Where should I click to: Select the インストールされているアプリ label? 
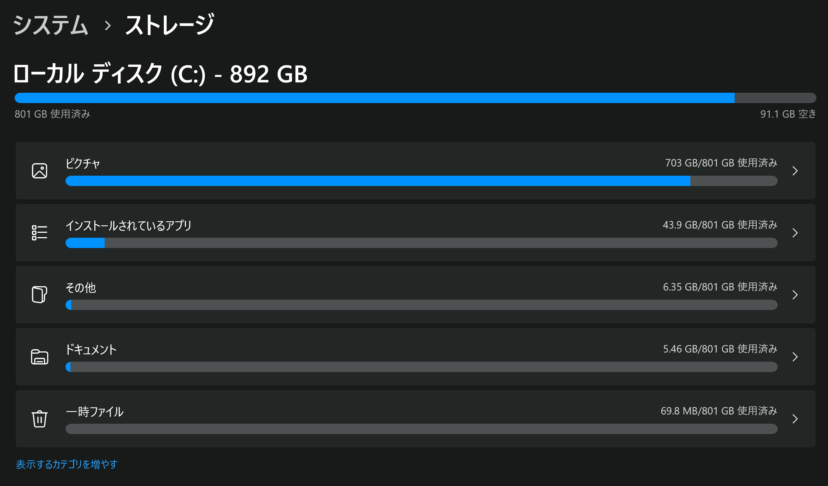coord(128,225)
